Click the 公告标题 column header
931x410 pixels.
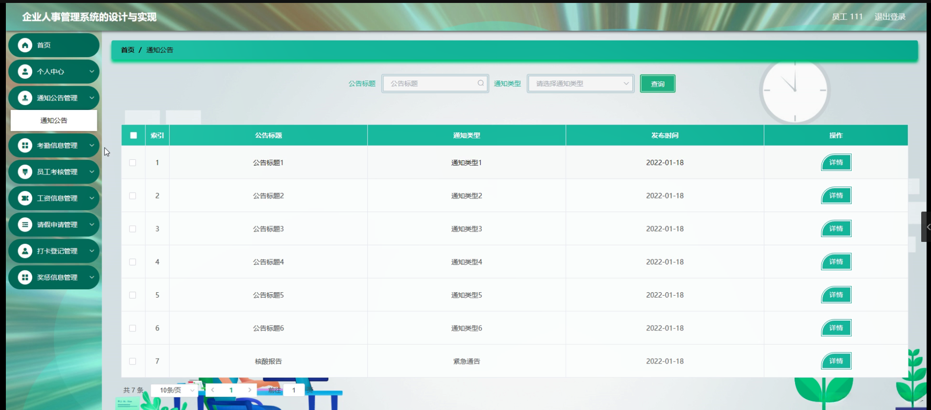tap(268, 135)
